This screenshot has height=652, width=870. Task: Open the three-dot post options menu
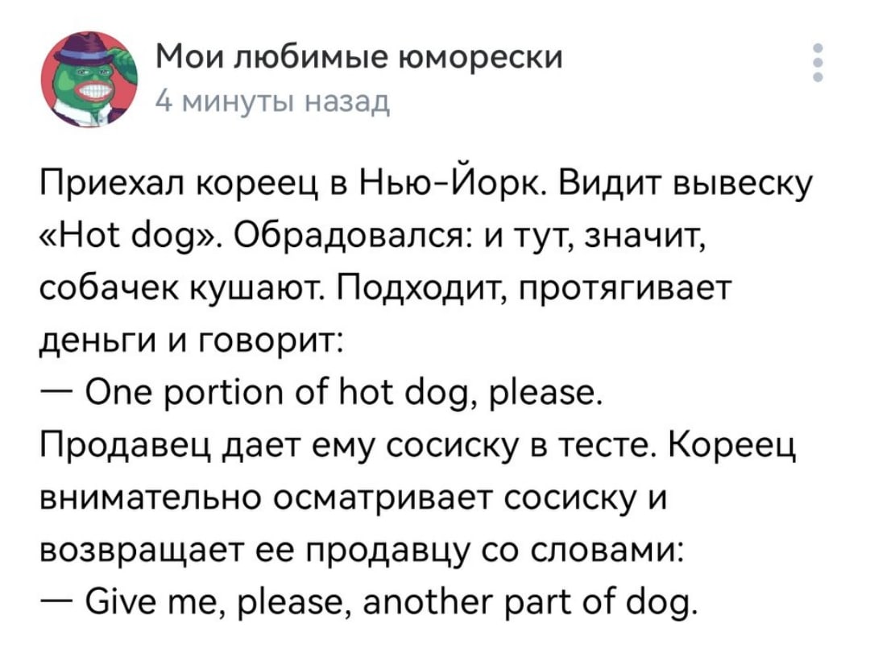click(x=818, y=63)
